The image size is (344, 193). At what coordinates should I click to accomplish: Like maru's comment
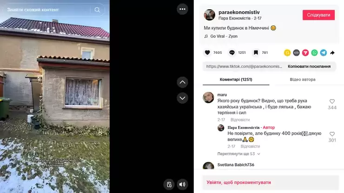click(332, 102)
